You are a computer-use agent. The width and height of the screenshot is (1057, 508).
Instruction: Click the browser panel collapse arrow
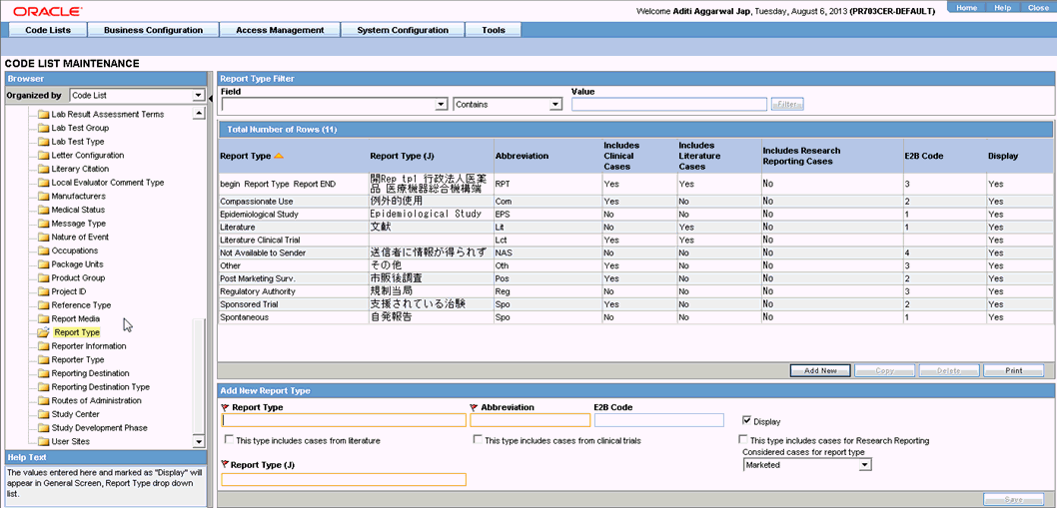coord(210,99)
